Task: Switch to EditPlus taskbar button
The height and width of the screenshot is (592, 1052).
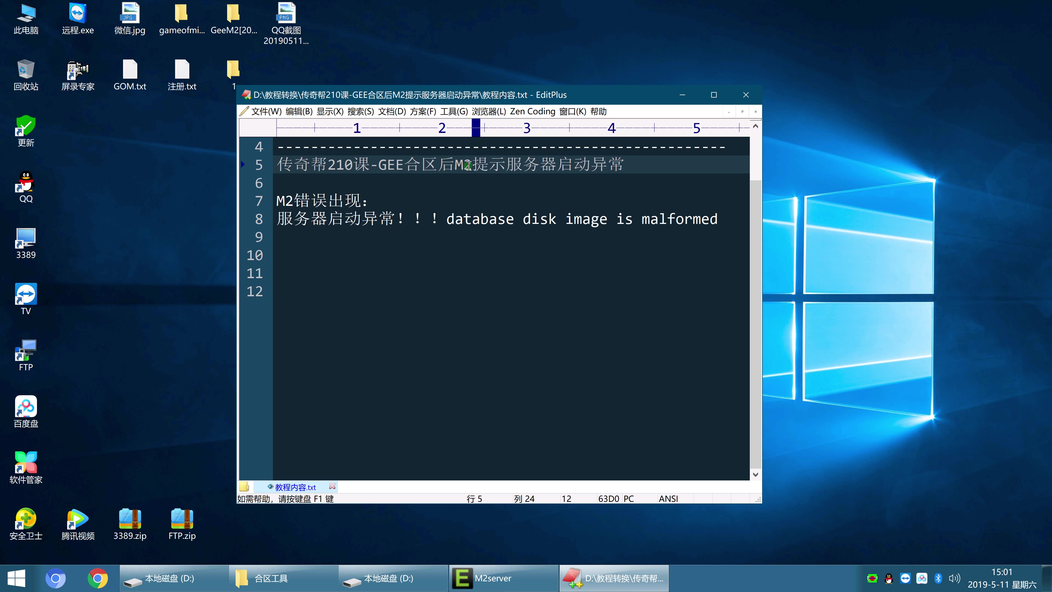Action: point(614,579)
